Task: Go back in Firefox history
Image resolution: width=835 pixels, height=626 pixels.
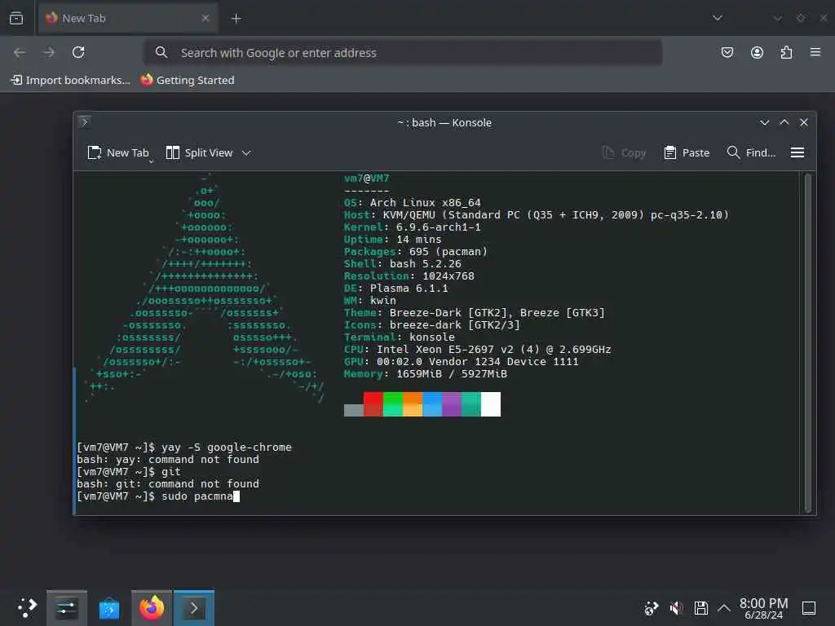Action: (x=20, y=52)
